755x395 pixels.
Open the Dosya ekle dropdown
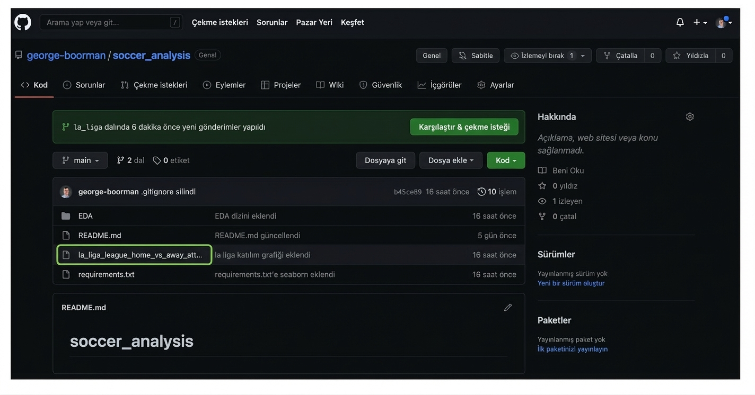(x=451, y=160)
